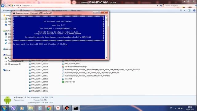Click the xda-developers forum URL in console
197x111 pixels.
[58, 37]
